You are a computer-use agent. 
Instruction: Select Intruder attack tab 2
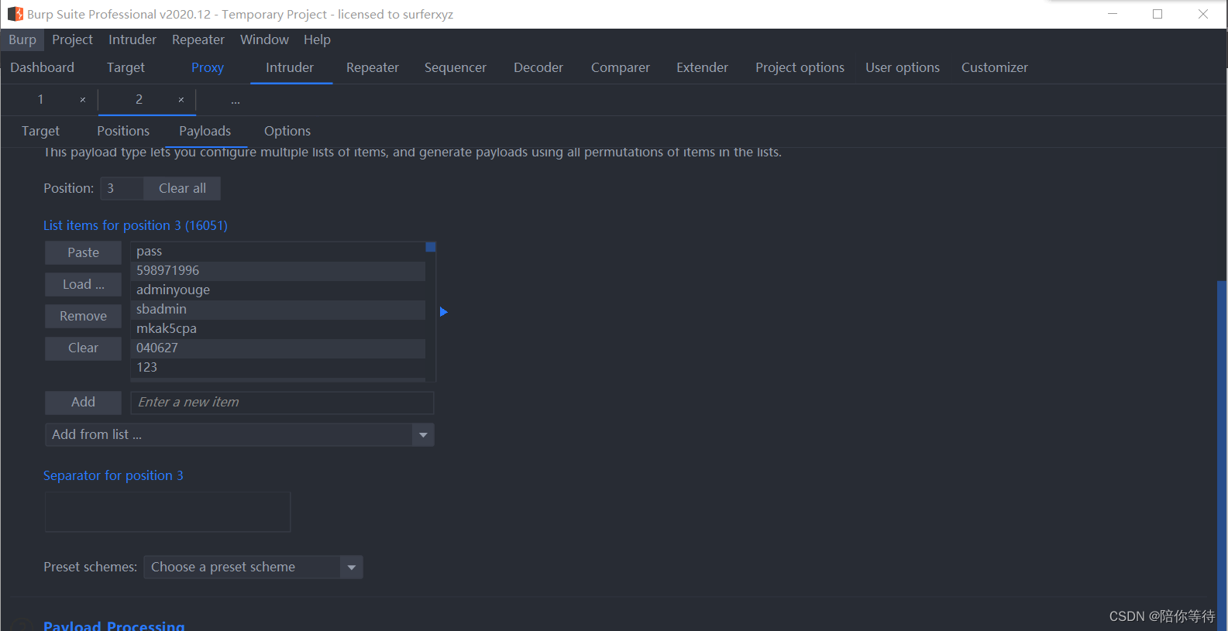pyautogui.click(x=139, y=100)
